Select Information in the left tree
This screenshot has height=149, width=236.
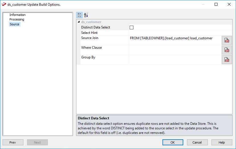(17, 15)
